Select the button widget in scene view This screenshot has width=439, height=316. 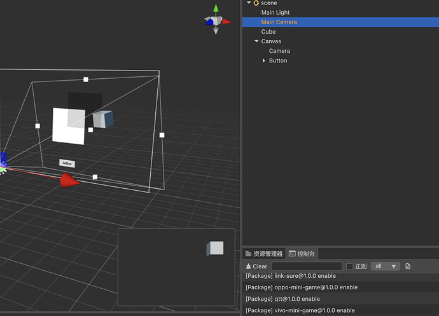(x=67, y=163)
